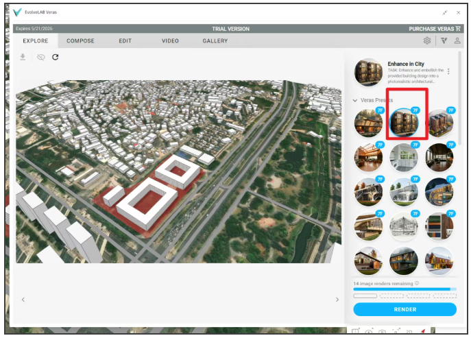The width and height of the screenshot is (471, 338).
Task: Select the aerial brick apartment block preset
Action: tap(439, 123)
